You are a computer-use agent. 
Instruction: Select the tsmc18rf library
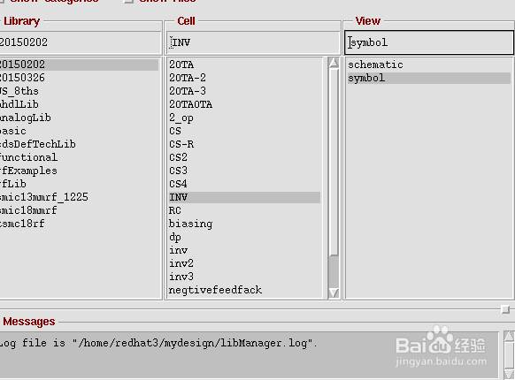point(22,224)
